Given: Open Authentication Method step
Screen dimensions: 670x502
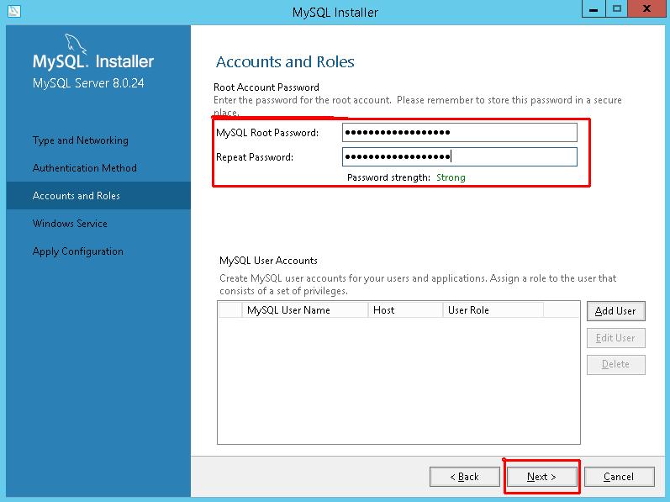Looking at the screenshot, I should pos(85,168).
